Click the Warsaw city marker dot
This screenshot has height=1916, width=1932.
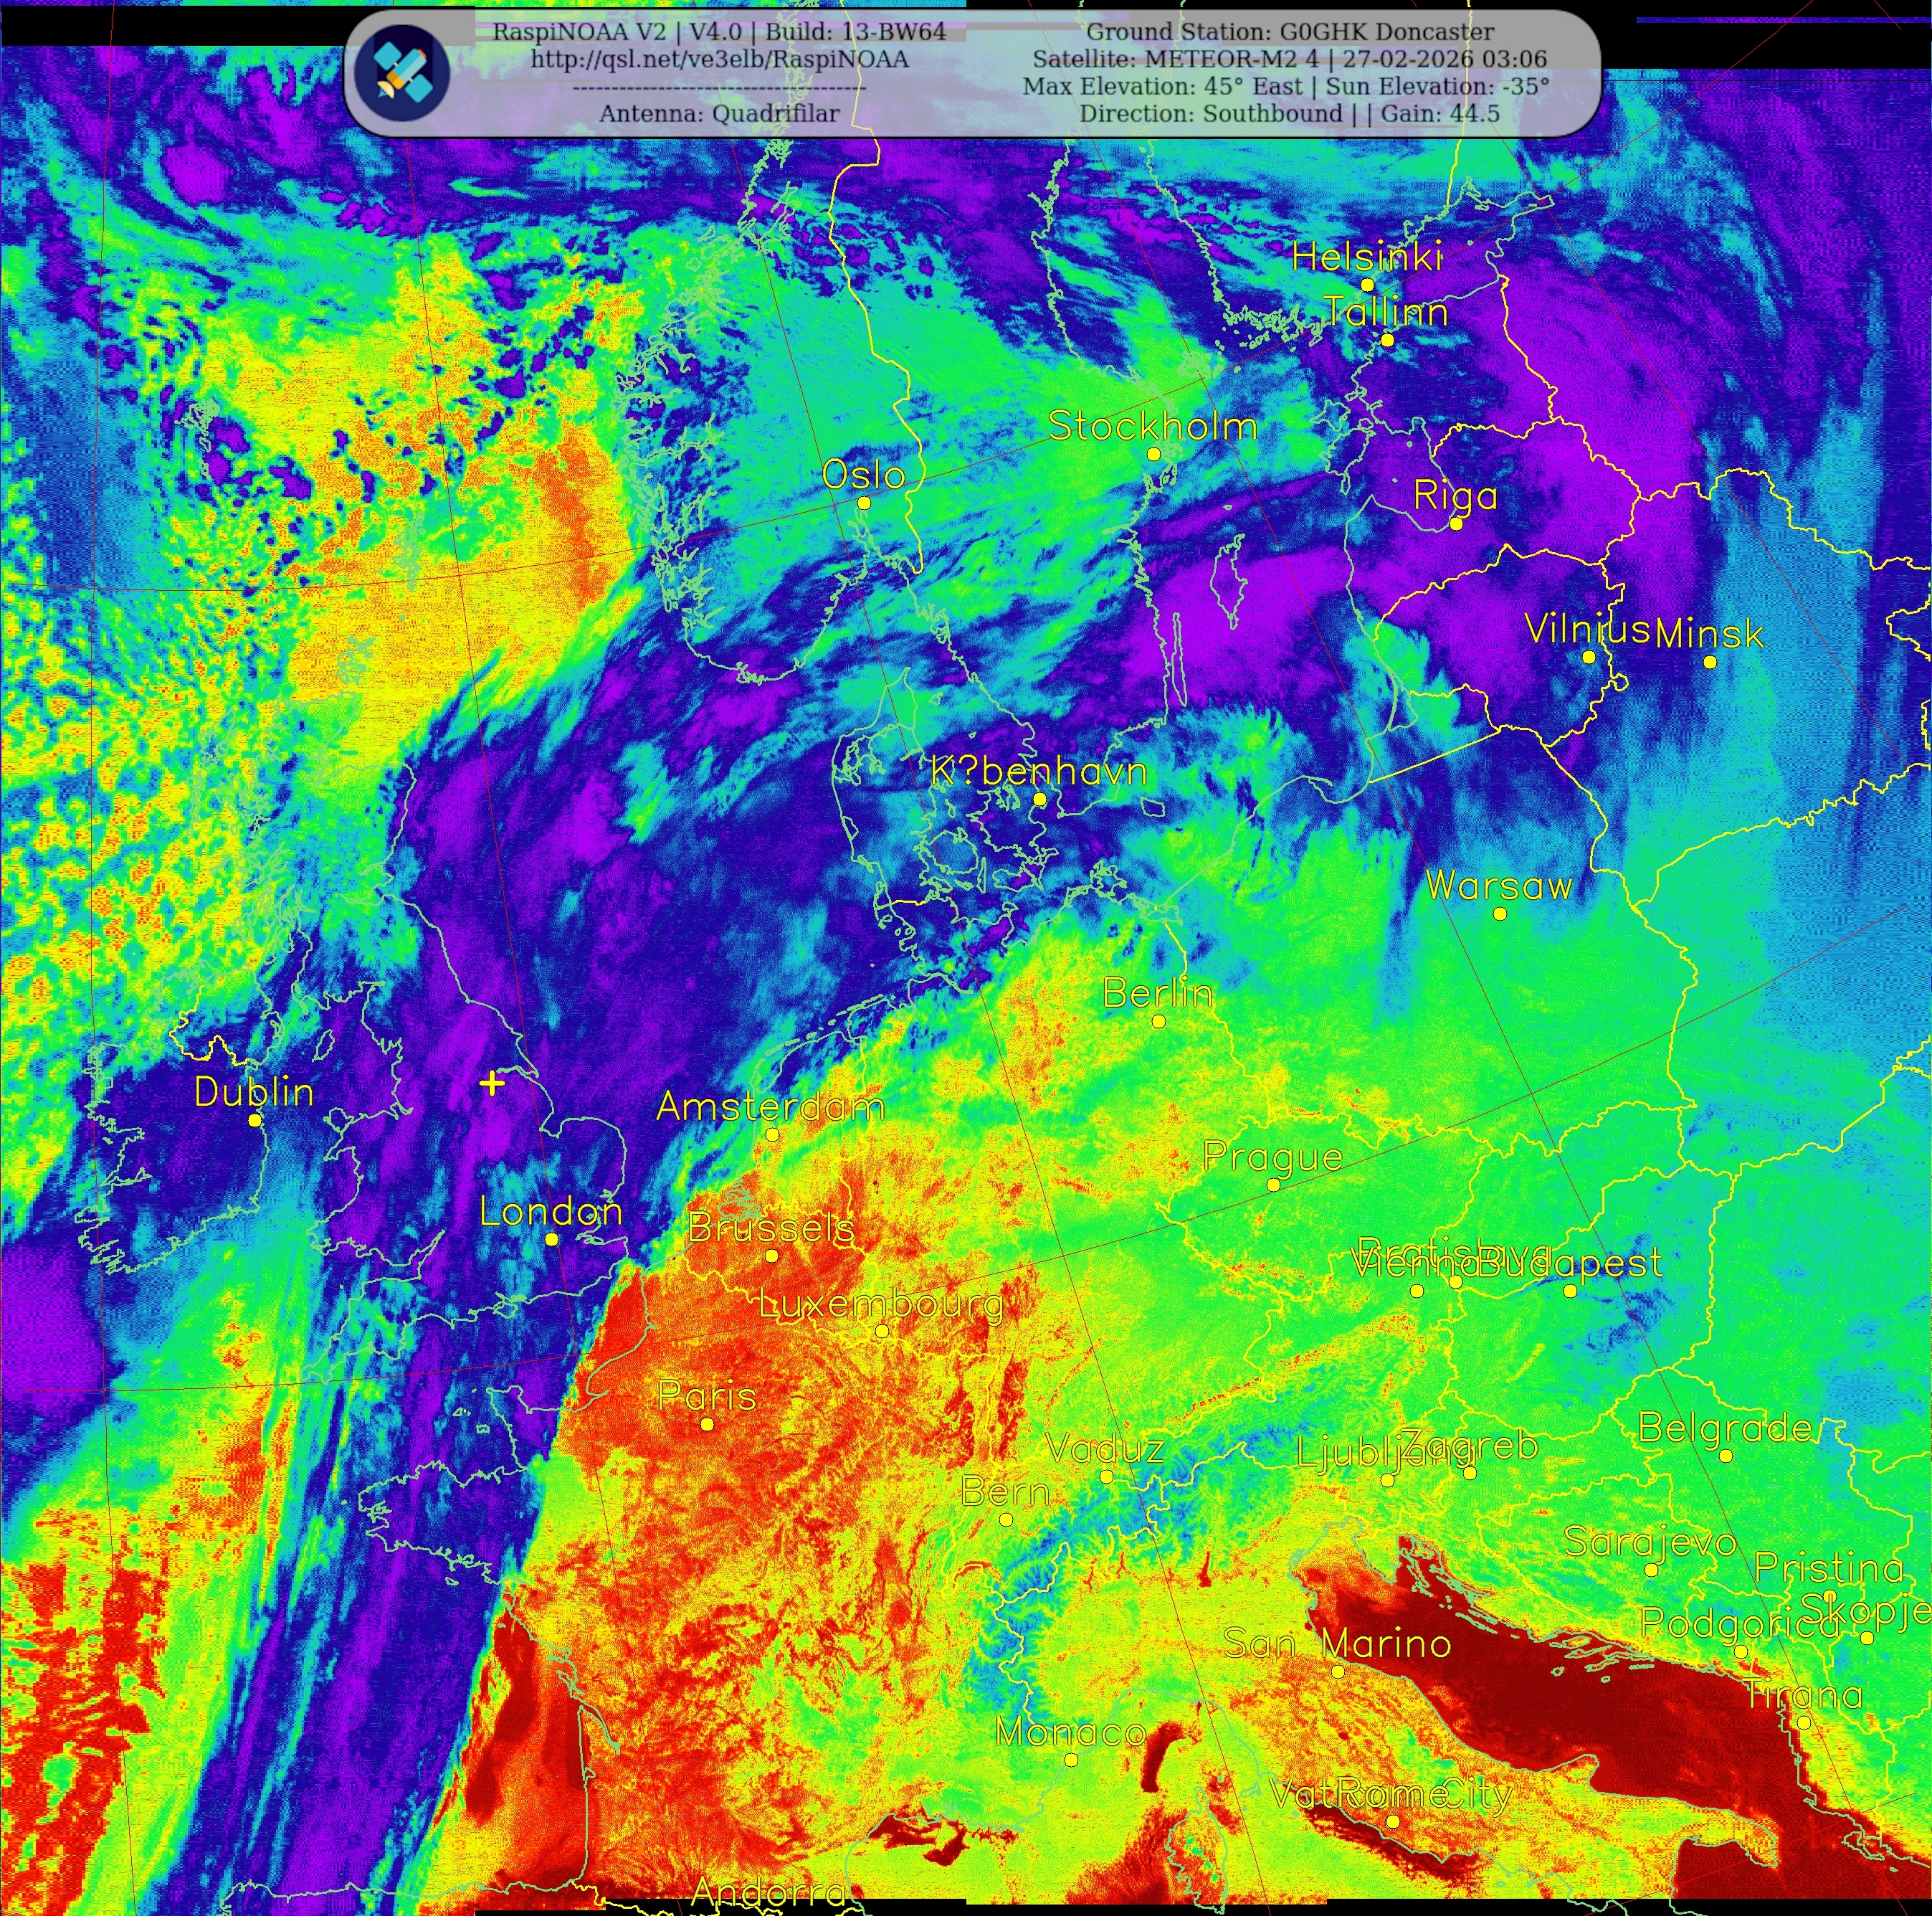(1499, 914)
